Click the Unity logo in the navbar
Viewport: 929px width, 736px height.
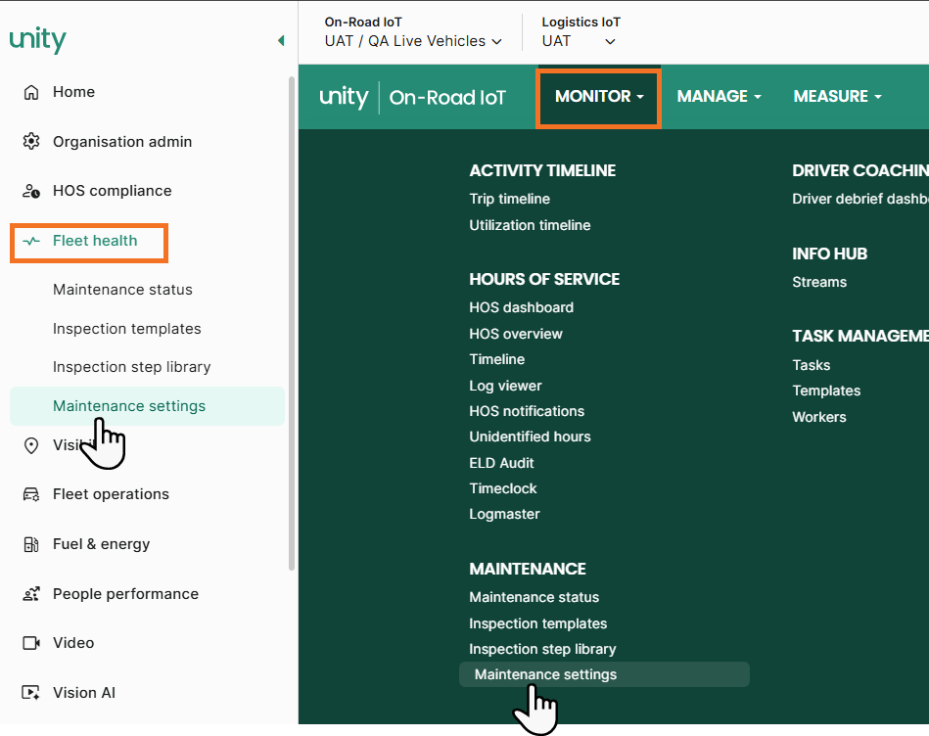click(343, 96)
